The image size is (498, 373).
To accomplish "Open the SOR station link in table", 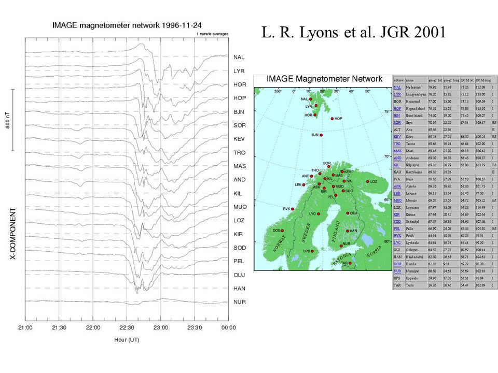I will click(x=397, y=122).
